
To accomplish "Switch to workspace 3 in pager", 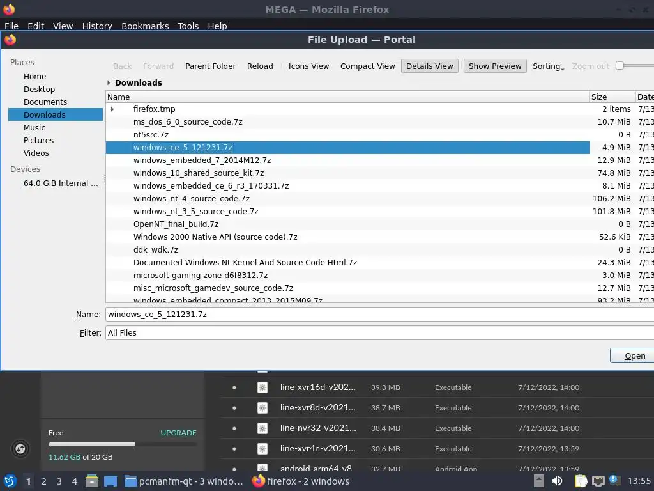I will (x=59, y=481).
